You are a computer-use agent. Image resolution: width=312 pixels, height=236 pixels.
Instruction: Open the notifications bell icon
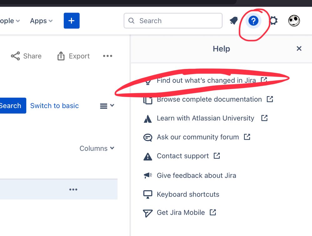234,21
